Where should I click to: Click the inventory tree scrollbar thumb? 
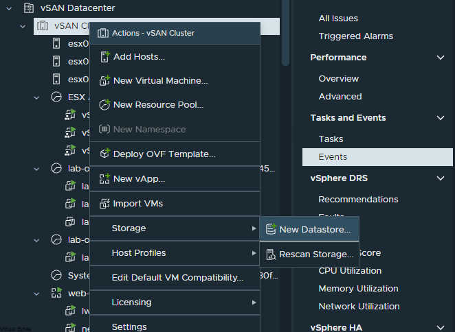pyautogui.click(x=285, y=32)
